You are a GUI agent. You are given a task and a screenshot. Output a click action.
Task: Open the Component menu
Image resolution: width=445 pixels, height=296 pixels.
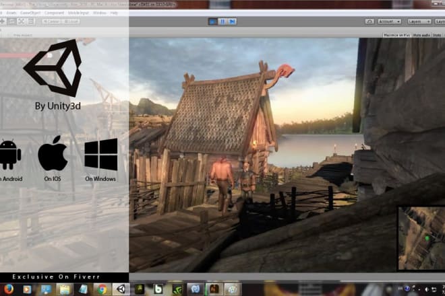coord(54,13)
